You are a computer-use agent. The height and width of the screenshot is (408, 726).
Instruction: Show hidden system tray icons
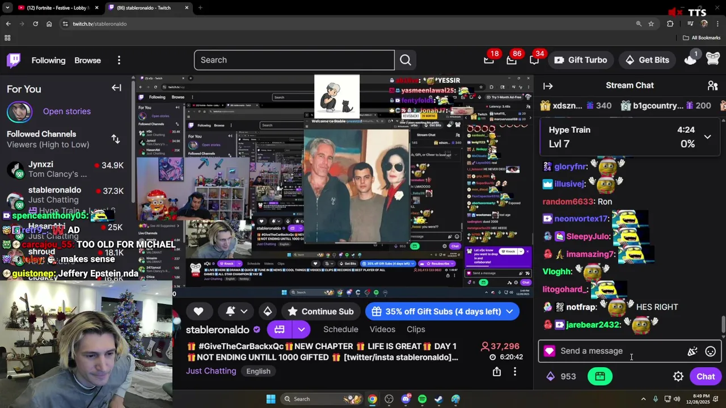[643, 399]
